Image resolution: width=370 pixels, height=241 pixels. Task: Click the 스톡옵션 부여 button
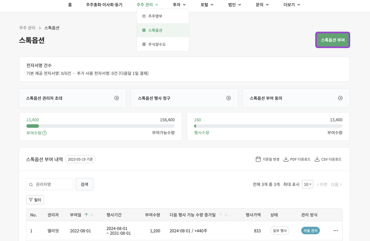pyautogui.click(x=332, y=40)
